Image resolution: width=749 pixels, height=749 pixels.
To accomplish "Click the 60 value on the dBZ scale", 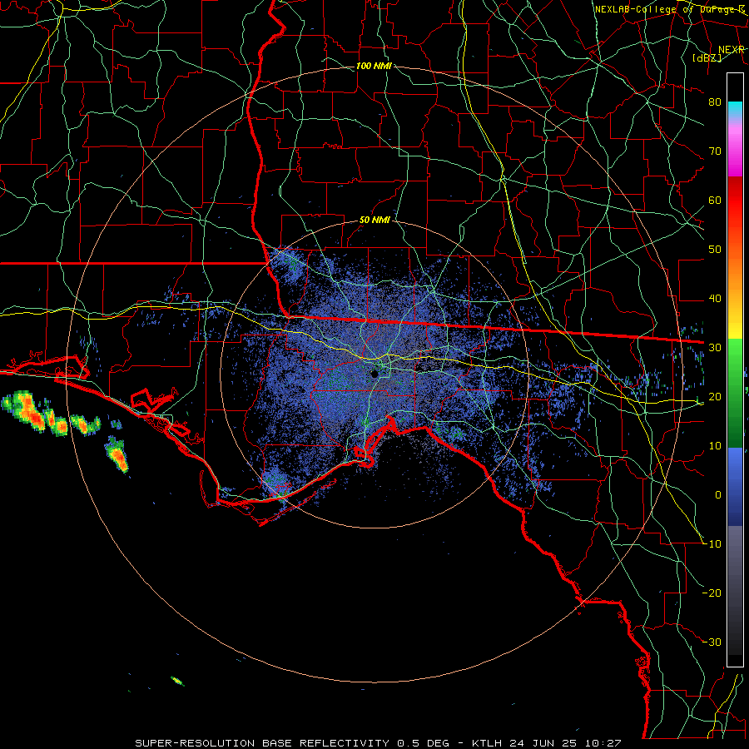I will (x=715, y=201).
